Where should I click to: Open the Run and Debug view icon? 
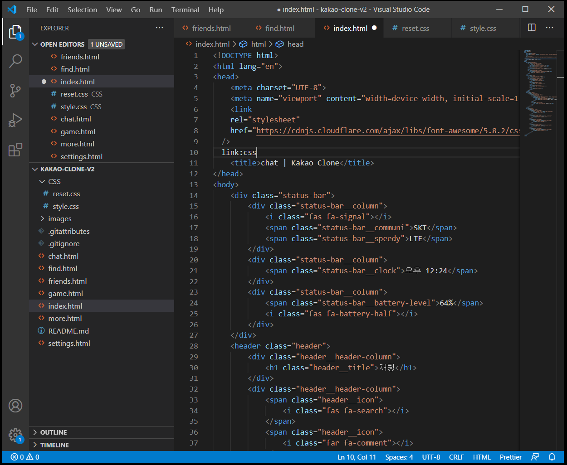click(x=15, y=120)
